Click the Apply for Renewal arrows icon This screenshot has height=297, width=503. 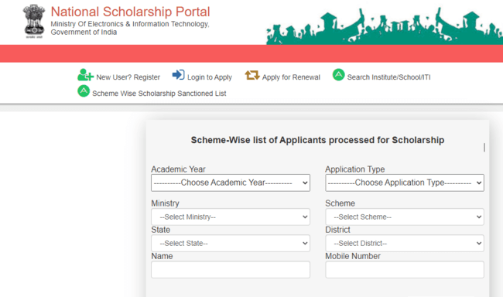click(x=252, y=75)
